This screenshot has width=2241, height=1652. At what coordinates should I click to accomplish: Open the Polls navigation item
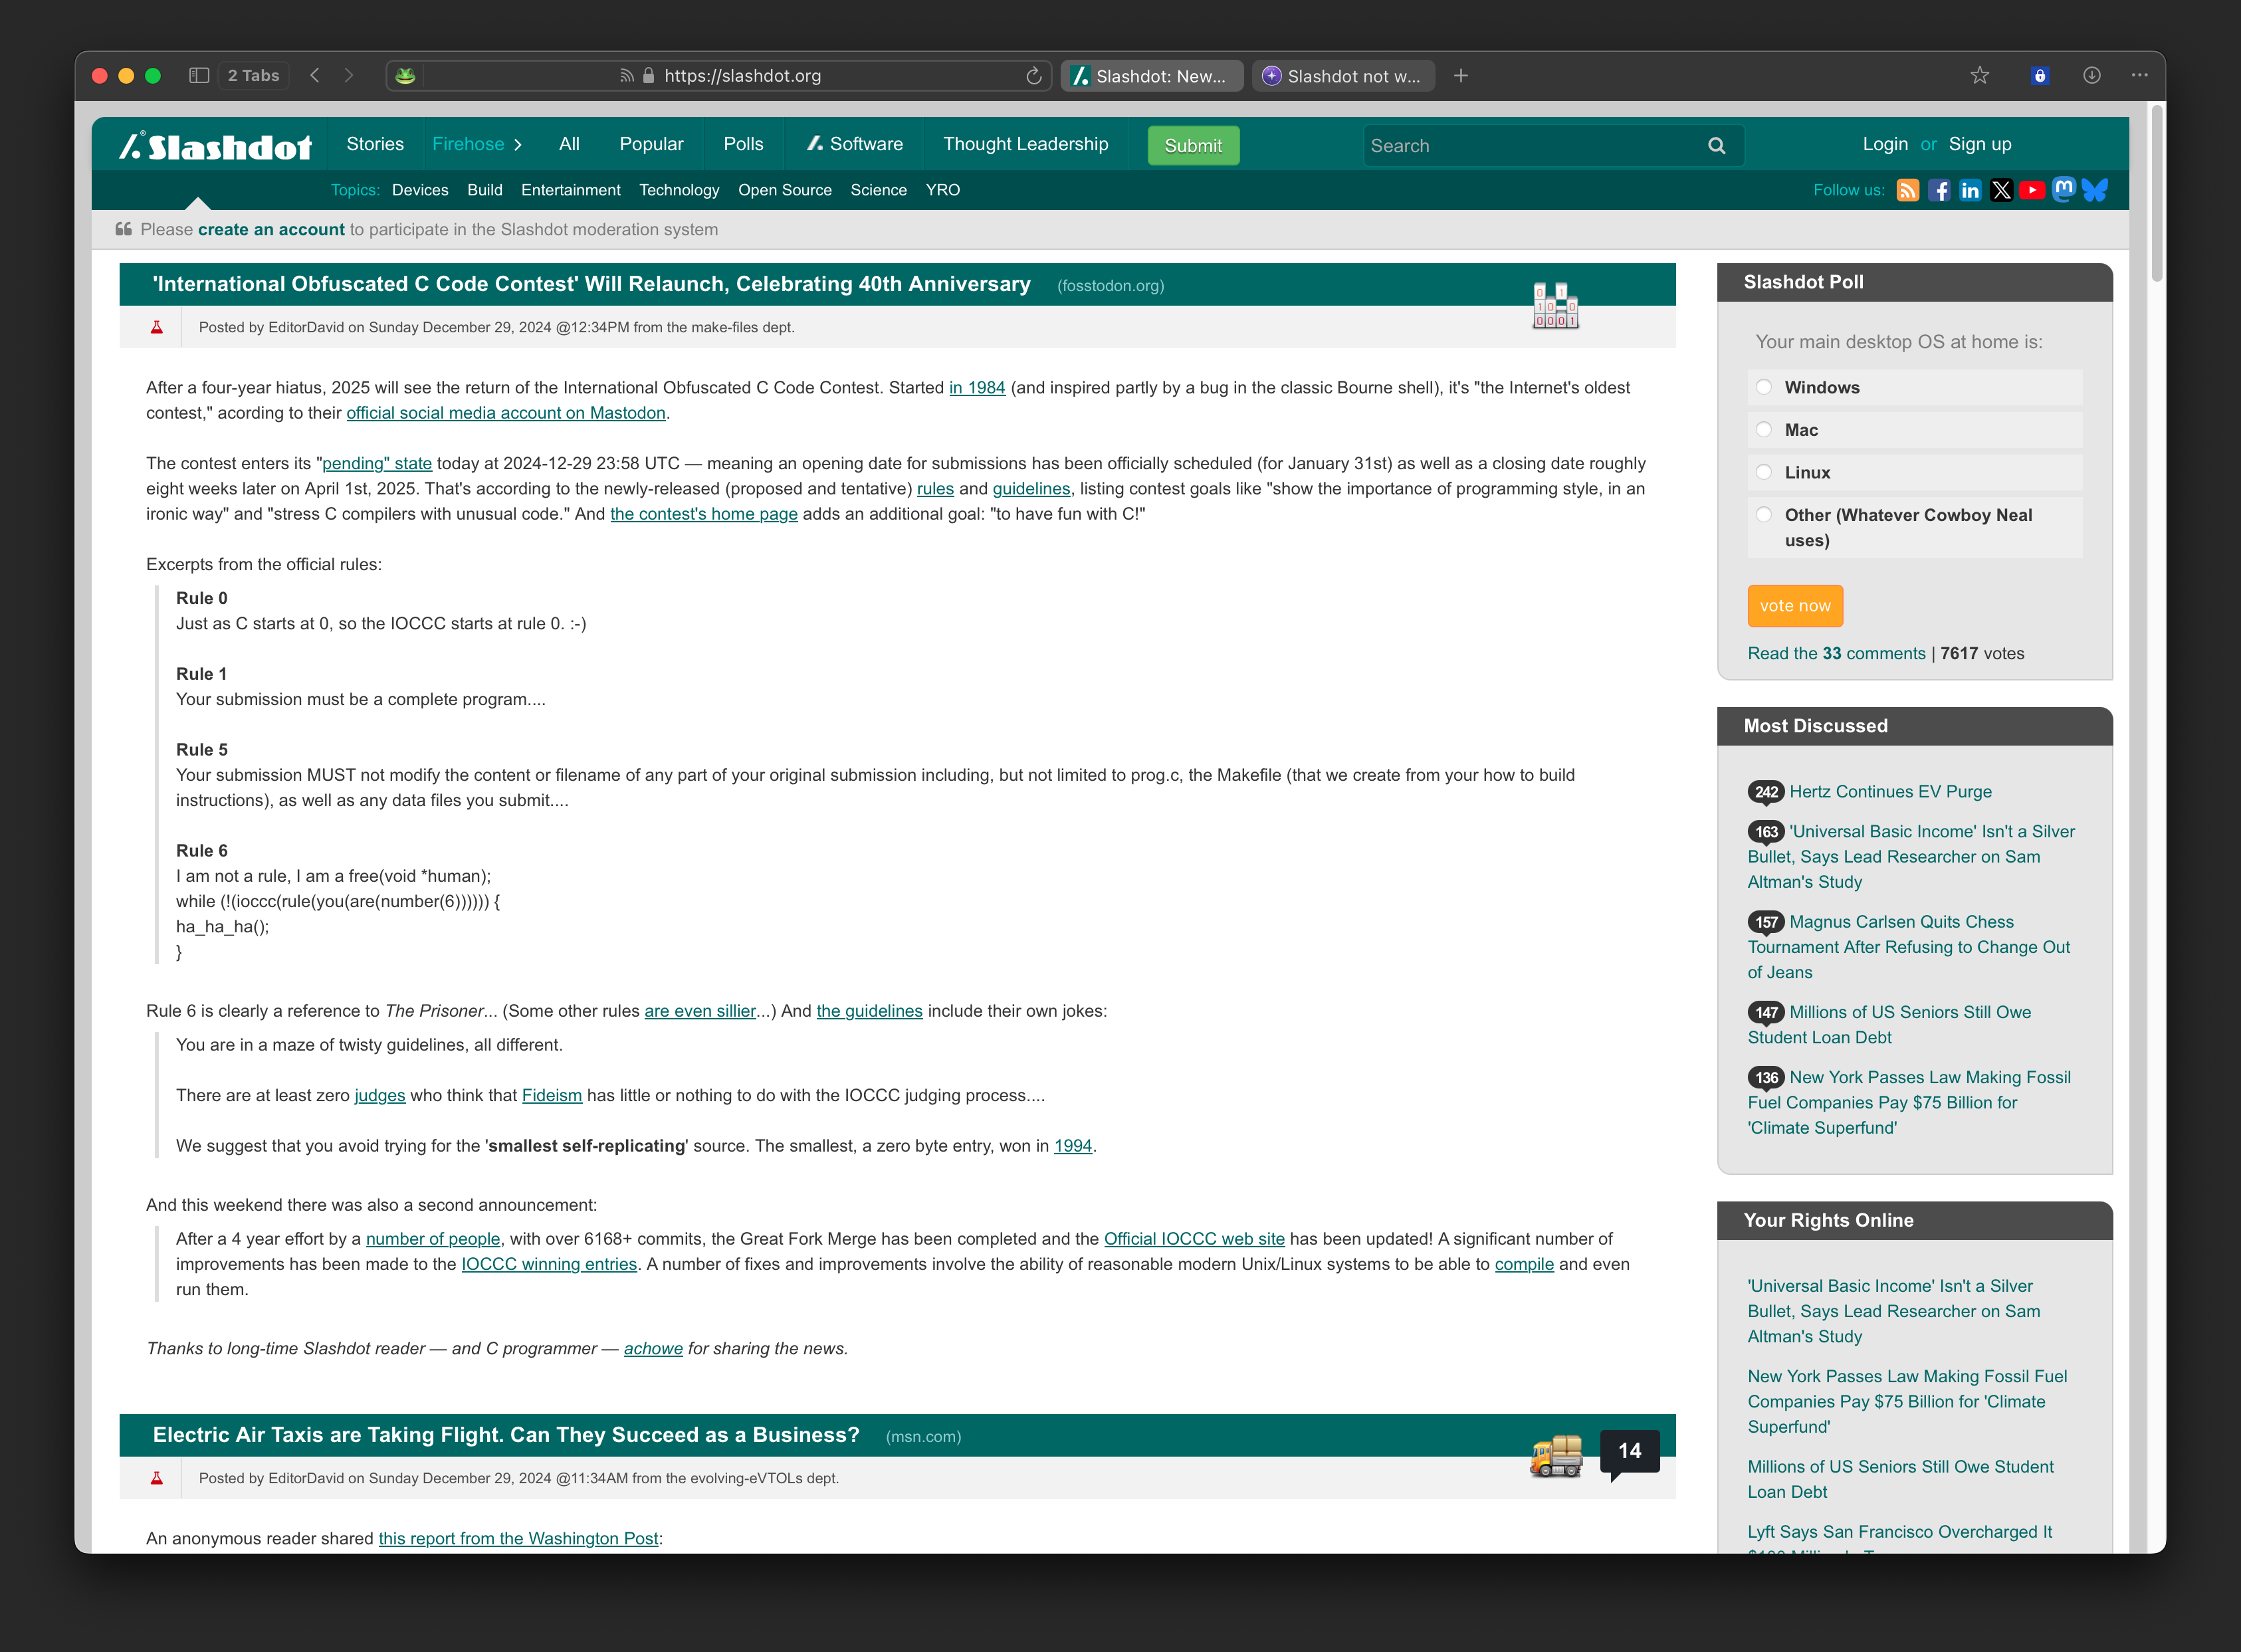(x=743, y=144)
